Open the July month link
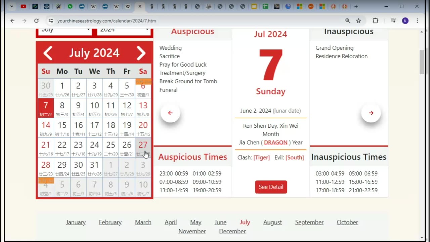This screenshot has width=430, height=242. (x=245, y=222)
